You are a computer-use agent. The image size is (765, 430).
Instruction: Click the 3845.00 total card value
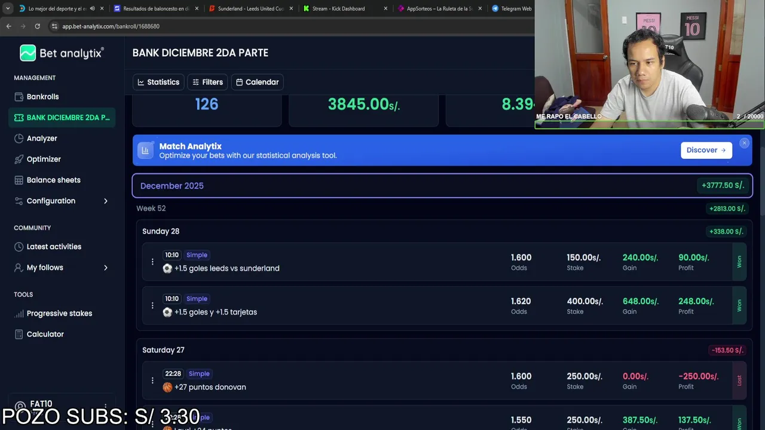coord(363,105)
